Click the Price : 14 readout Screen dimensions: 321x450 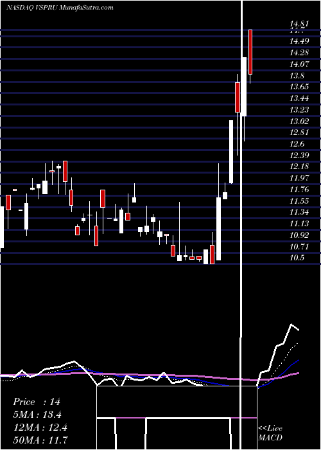tap(37, 402)
